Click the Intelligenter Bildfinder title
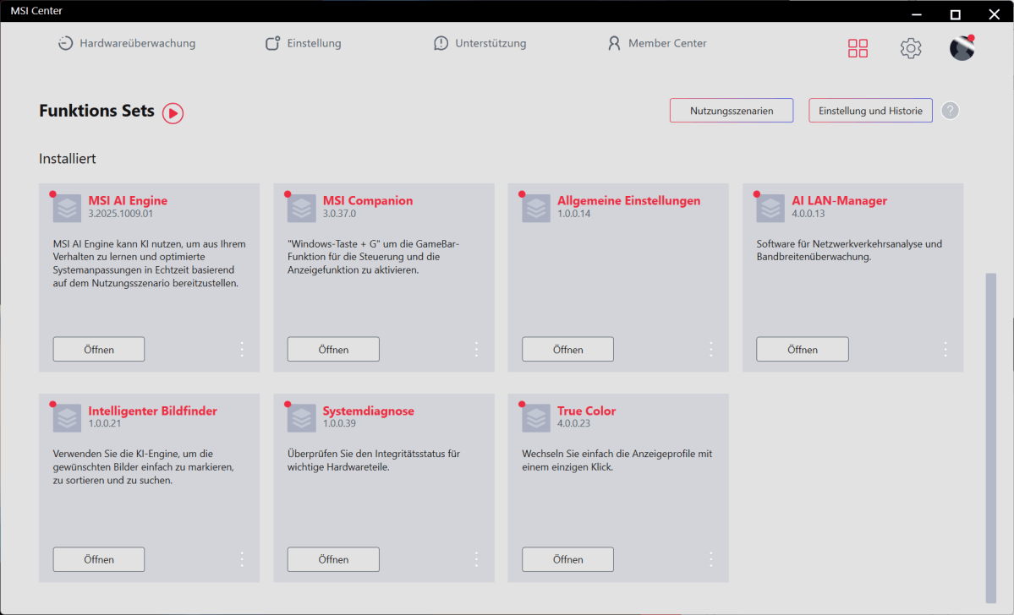The width and height of the screenshot is (1014, 615). (152, 411)
